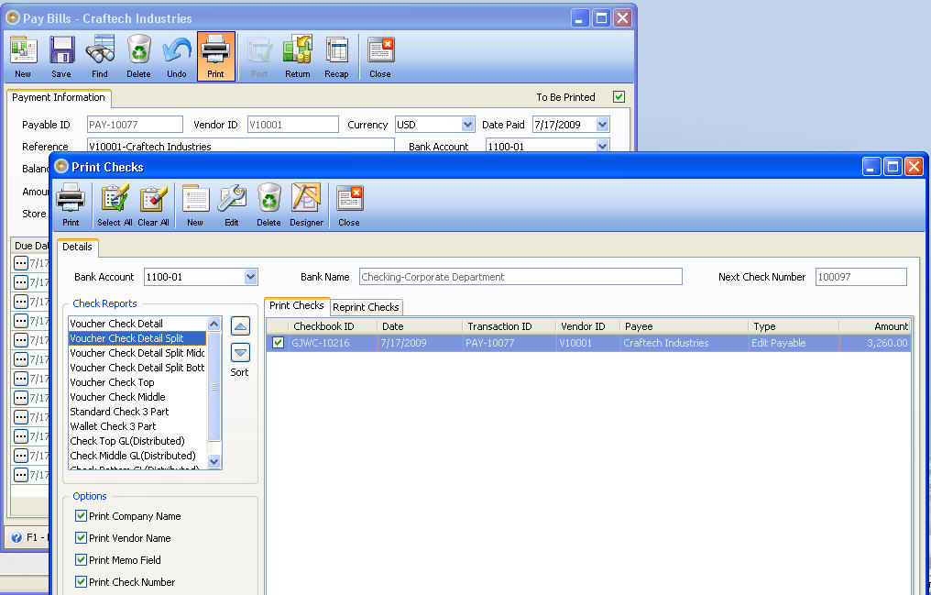The width and height of the screenshot is (931, 595).
Task: Open Find binoculars in Pay Bills toolbar
Action: [x=100, y=57]
